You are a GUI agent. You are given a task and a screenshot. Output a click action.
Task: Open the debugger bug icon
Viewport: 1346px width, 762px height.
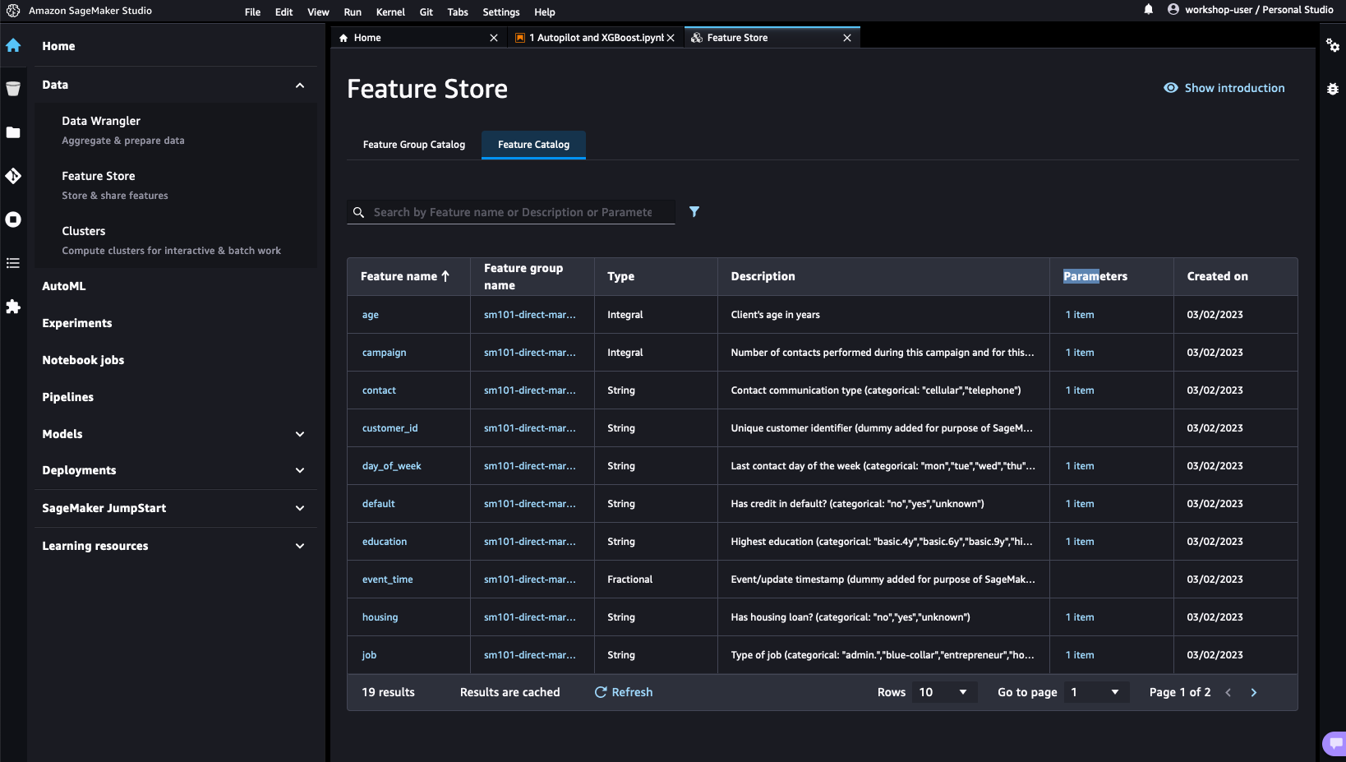(1333, 89)
